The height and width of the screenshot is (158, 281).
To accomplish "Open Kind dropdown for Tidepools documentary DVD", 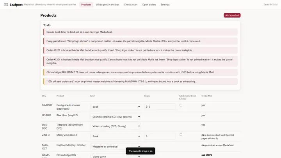I will 116,126.
